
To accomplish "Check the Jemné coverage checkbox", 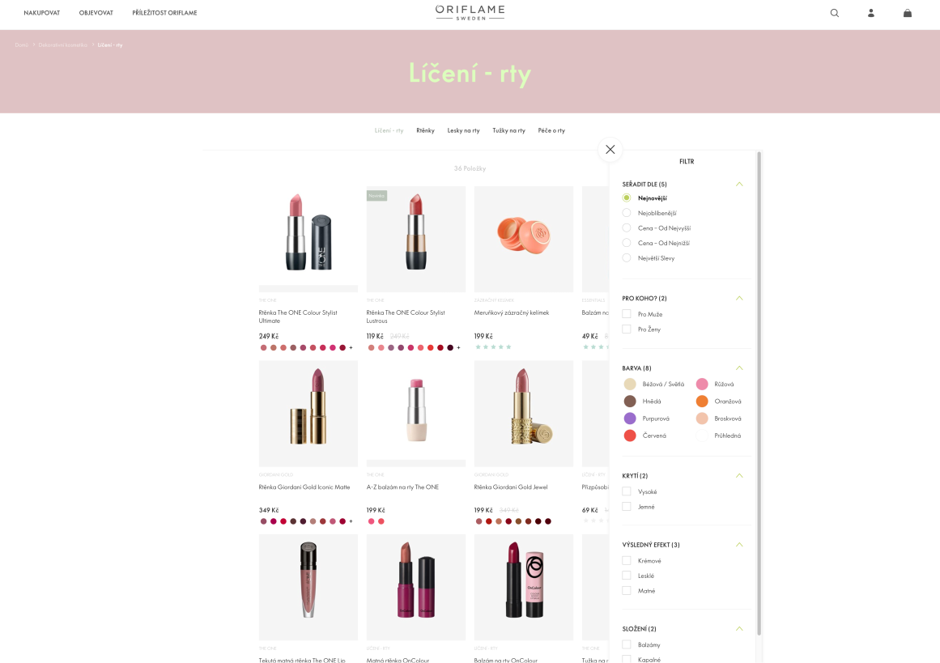I will click(627, 507).
